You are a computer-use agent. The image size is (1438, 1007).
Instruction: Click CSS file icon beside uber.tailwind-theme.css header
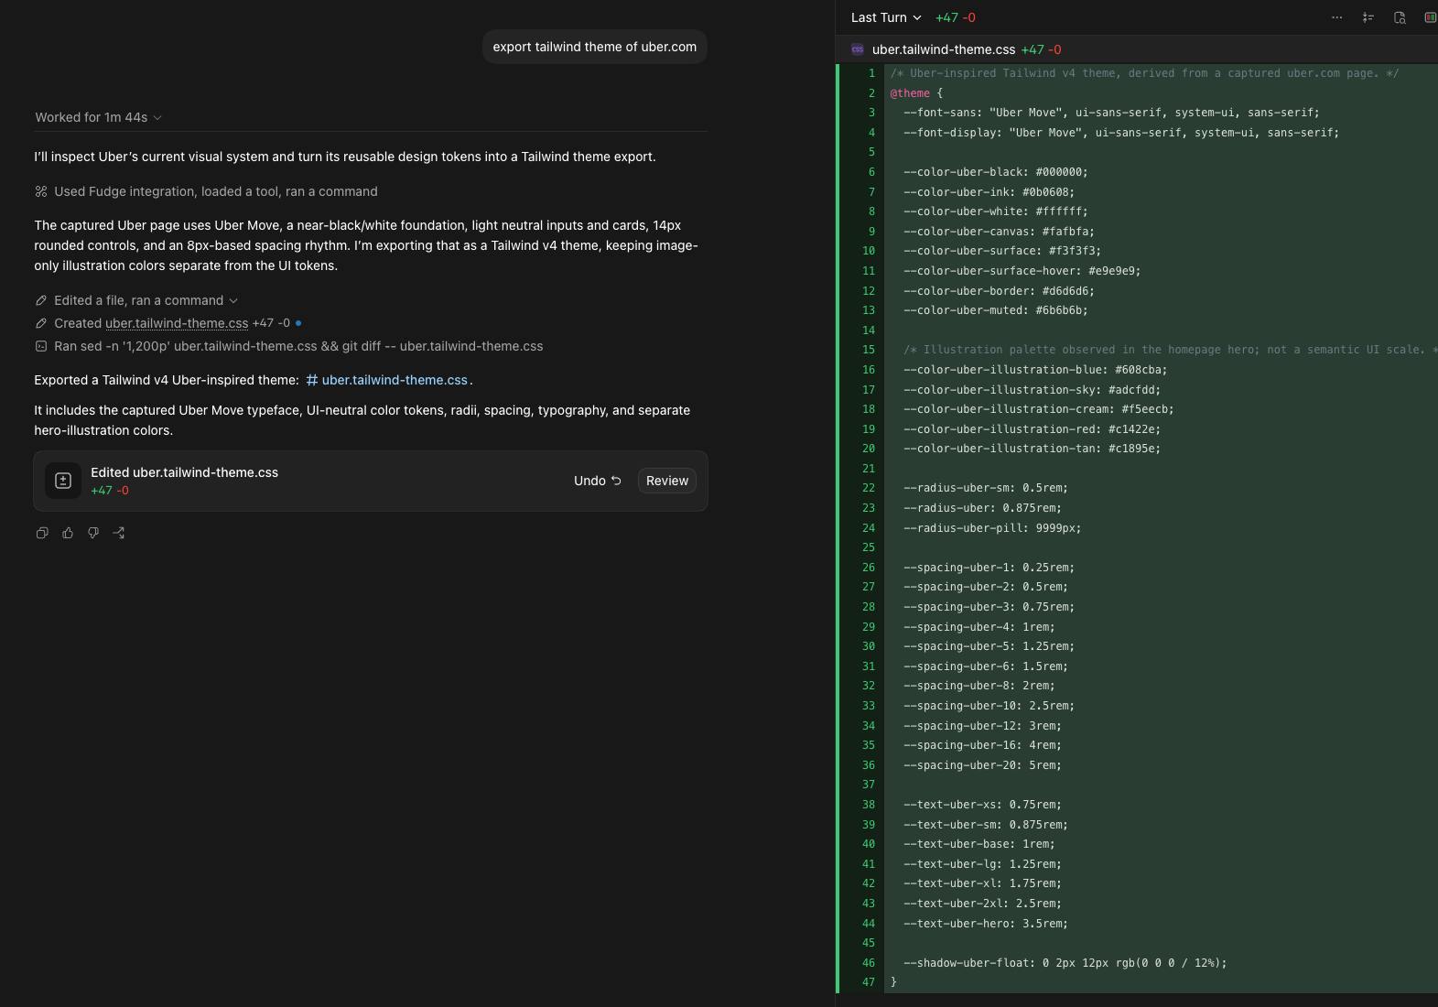[x=858, y=49]
